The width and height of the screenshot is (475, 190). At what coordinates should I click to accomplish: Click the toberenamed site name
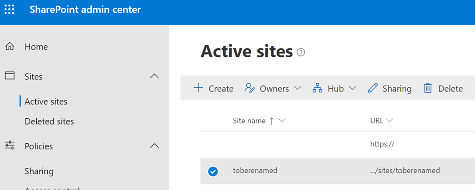coord(255,171)
